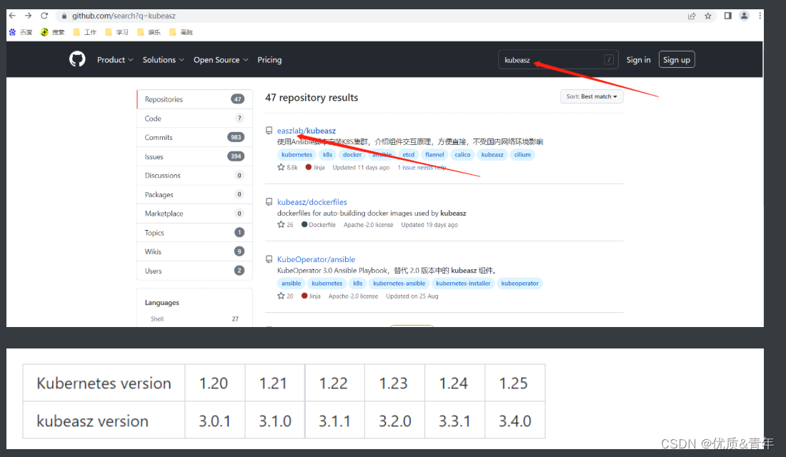Click the star icon of kubeasz/dockerfiles
This screenshot has height=457, width=786.
tap(281, 224)
